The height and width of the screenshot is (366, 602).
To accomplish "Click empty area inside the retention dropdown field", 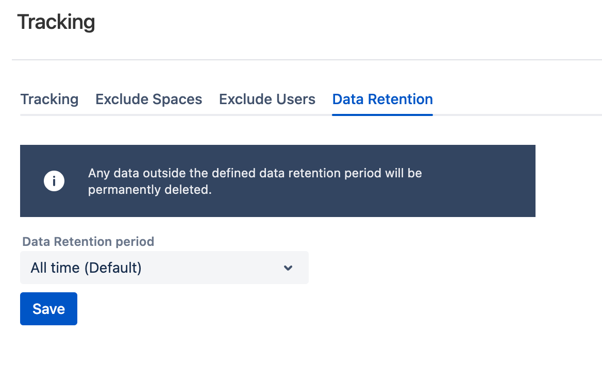I will click(x=216, y=268).
